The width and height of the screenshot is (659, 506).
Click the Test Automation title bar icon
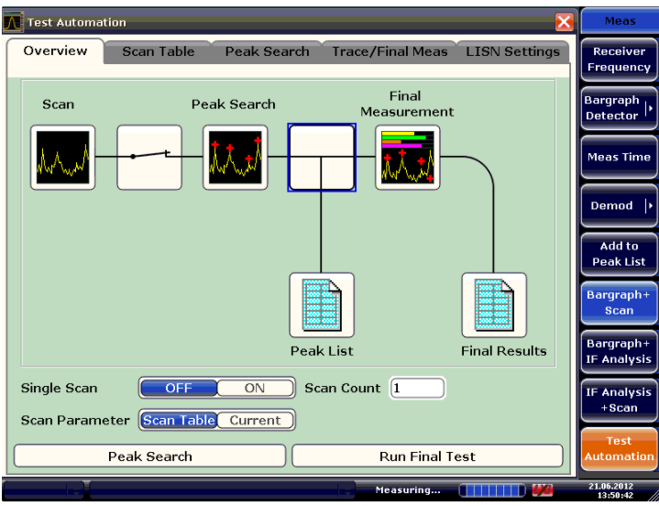(13, 22)
